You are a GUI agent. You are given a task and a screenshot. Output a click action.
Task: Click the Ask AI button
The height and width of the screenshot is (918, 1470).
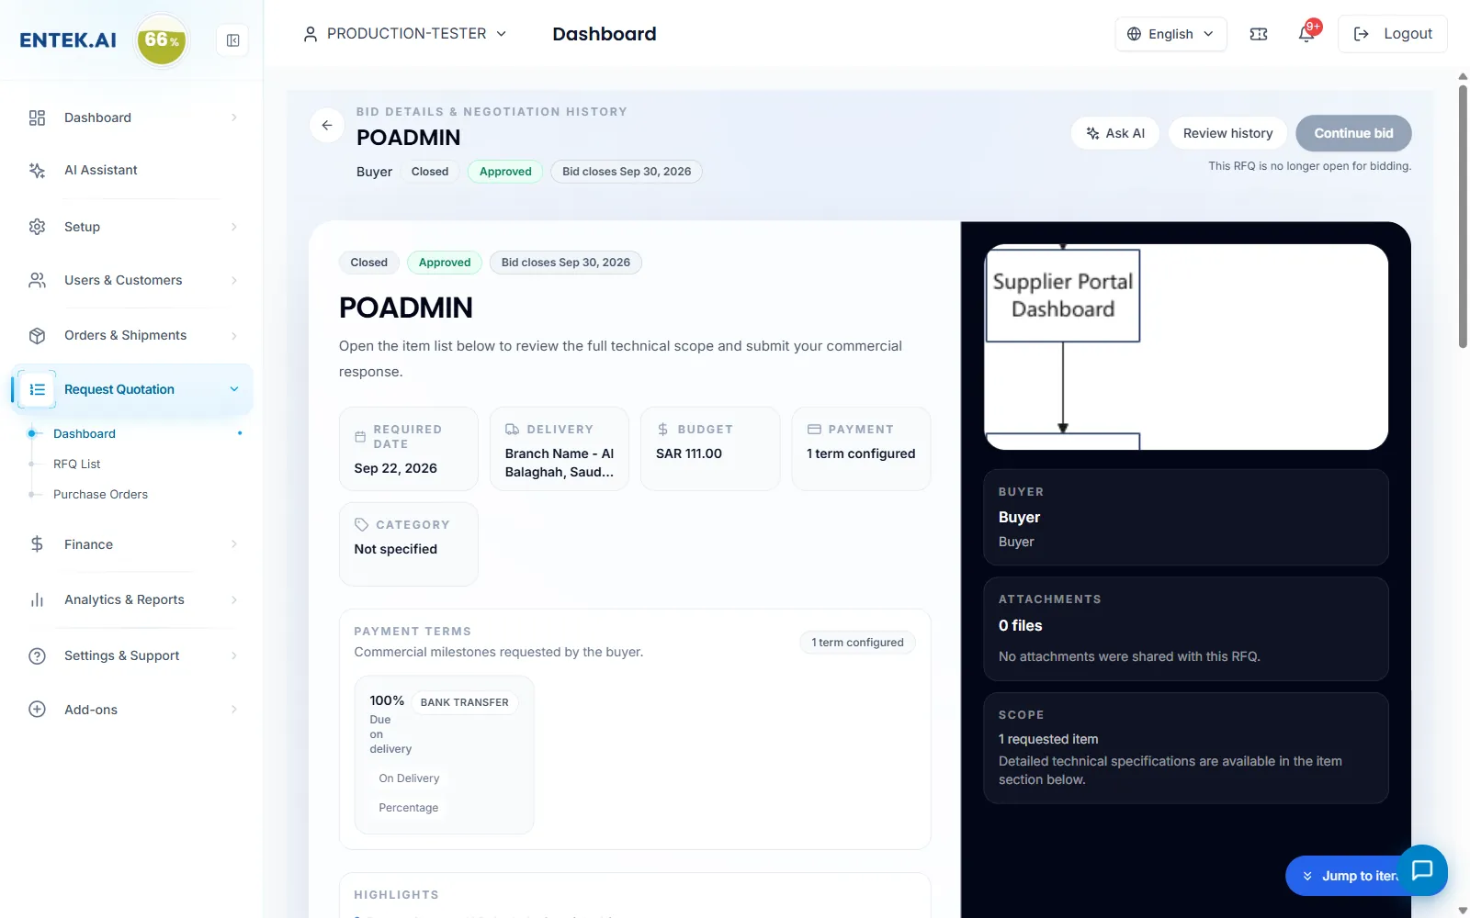pos(1114,133)
